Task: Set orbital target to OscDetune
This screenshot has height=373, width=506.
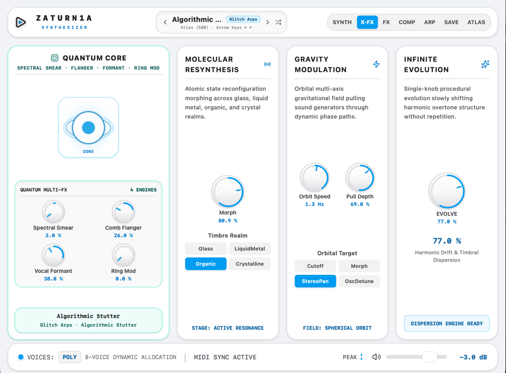Action: coord(359,281)
